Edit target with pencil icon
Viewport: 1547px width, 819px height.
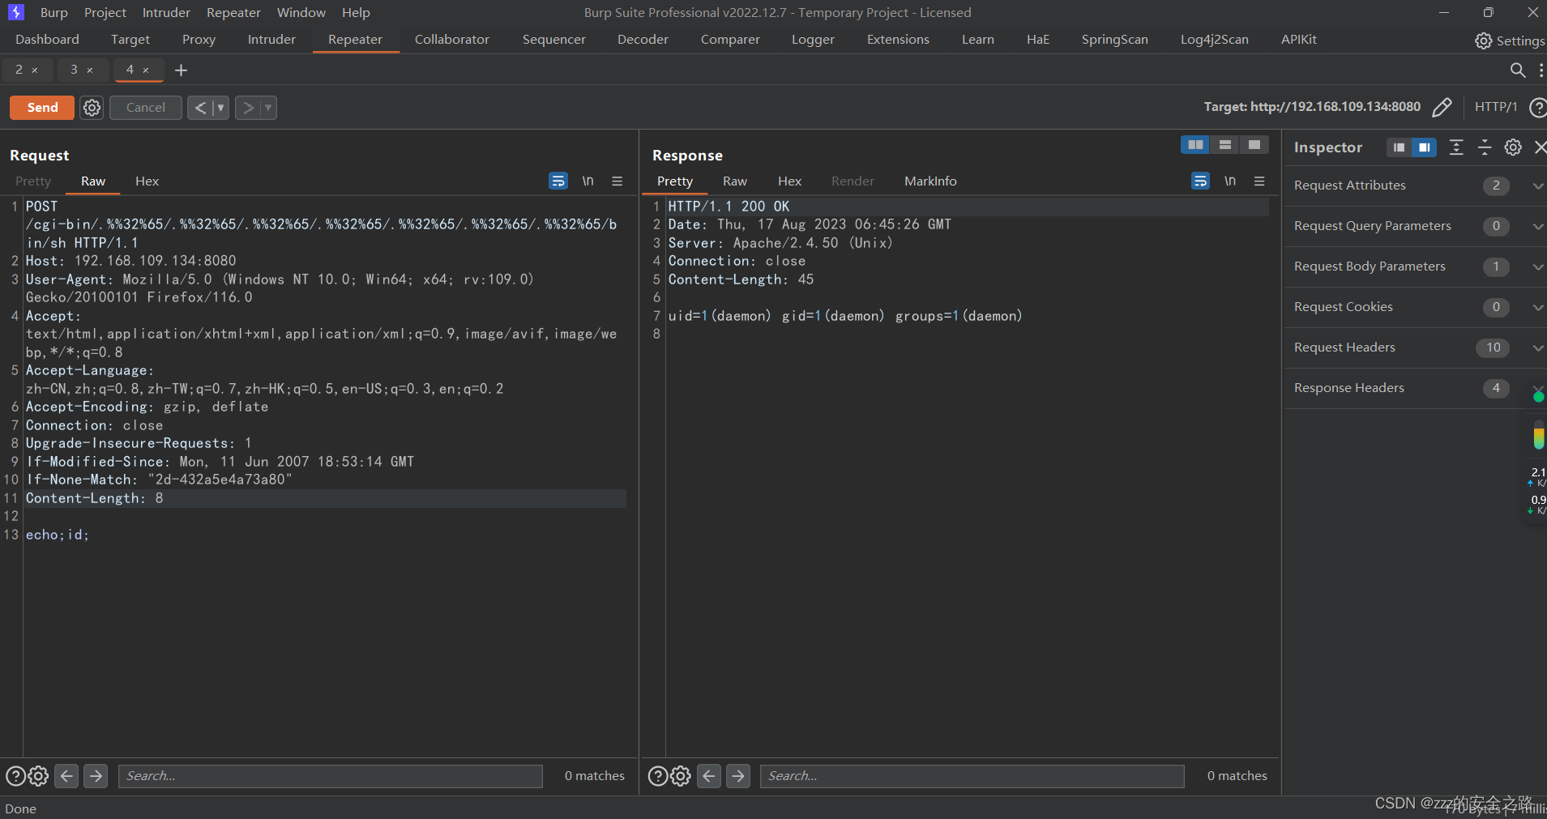1442,107
